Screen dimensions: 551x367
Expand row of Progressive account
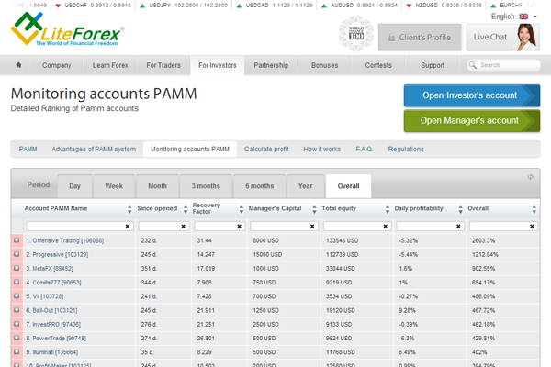click(17, 254)
